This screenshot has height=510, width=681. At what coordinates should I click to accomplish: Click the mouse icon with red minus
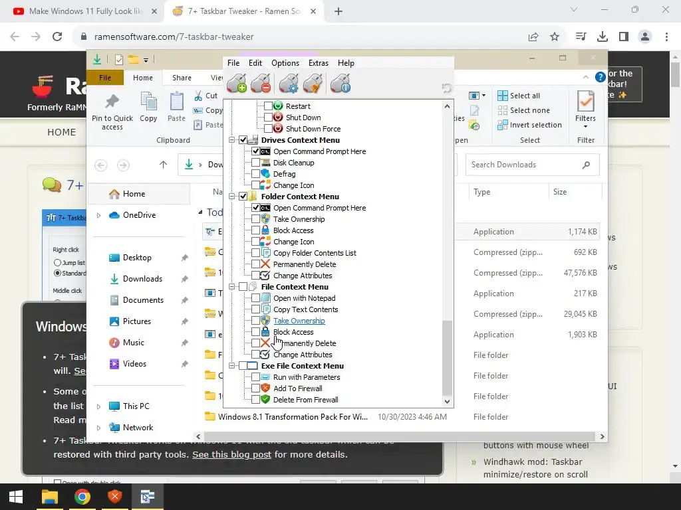261,83
